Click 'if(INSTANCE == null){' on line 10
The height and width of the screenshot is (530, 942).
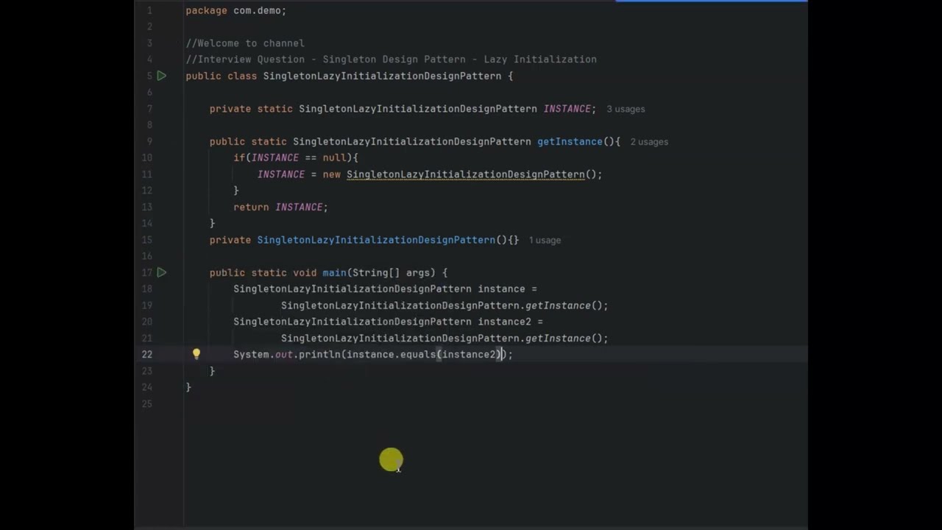(296, 158)
